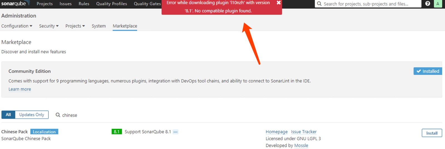The image size is (445, 149).
Task: Open the Learn more link
Action: pos(20,89)
